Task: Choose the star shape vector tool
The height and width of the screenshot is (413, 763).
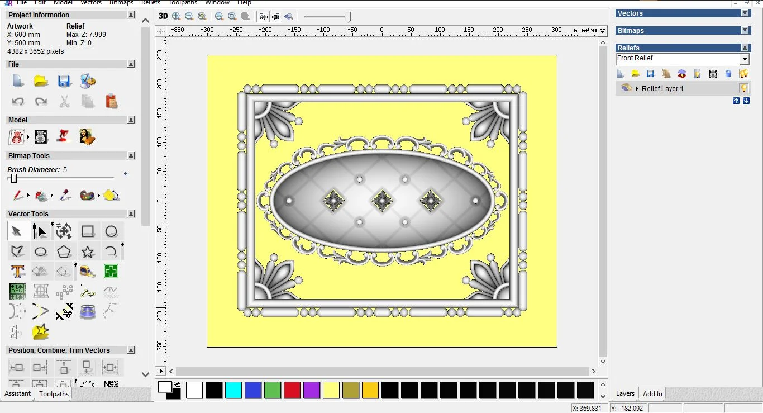Action: [88, 251]
